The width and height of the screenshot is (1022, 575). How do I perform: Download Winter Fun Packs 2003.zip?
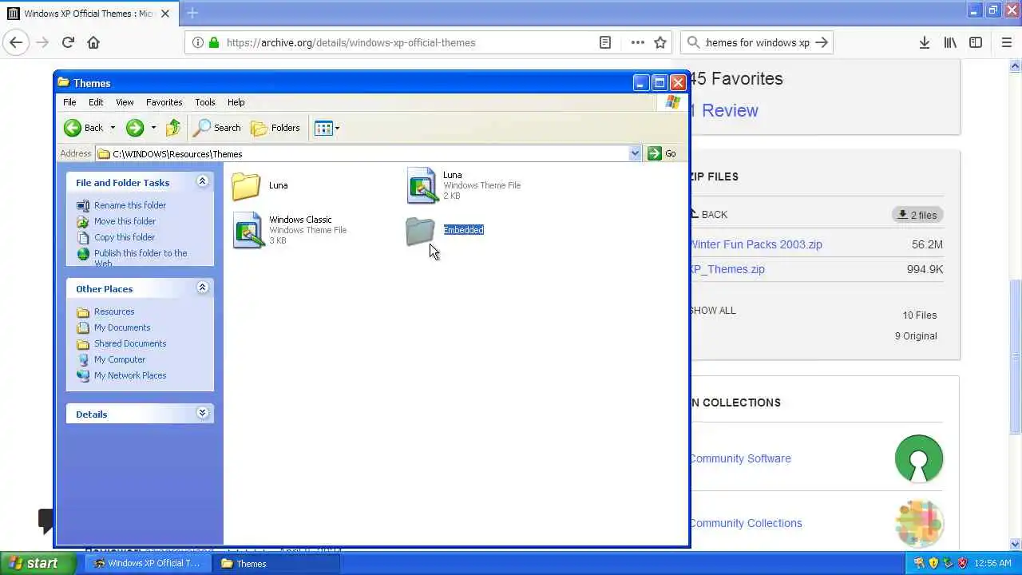tap(755, 244)
